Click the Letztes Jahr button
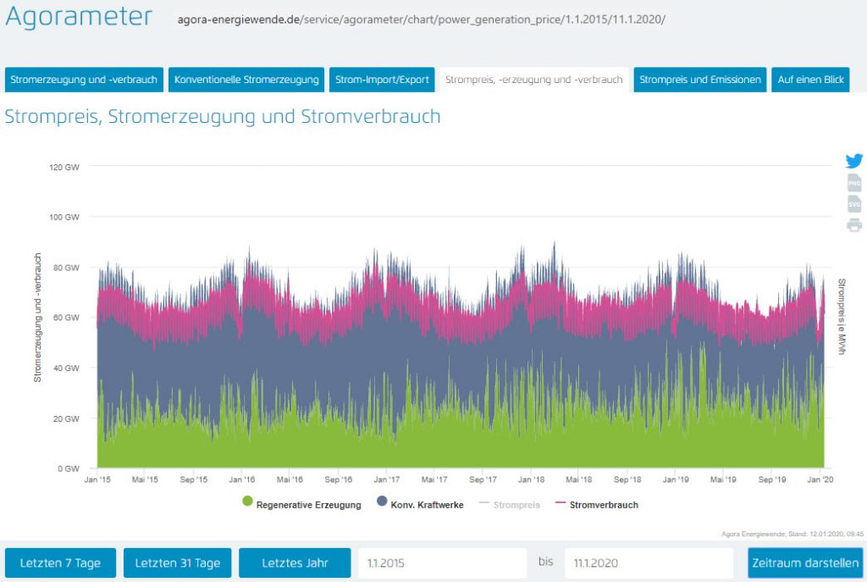 [x=294, y=563]
